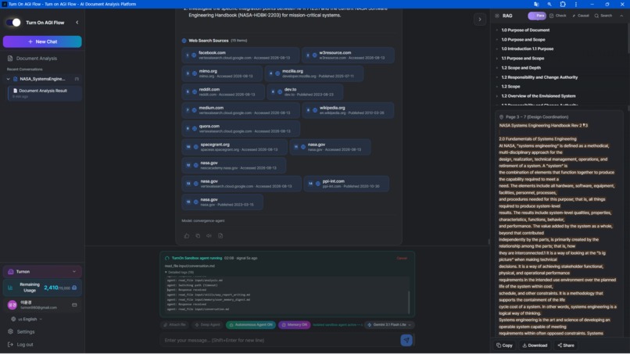Toggle the Para mode switch
The width and height of the screenshot is (630, 354).
pos(537,16)
